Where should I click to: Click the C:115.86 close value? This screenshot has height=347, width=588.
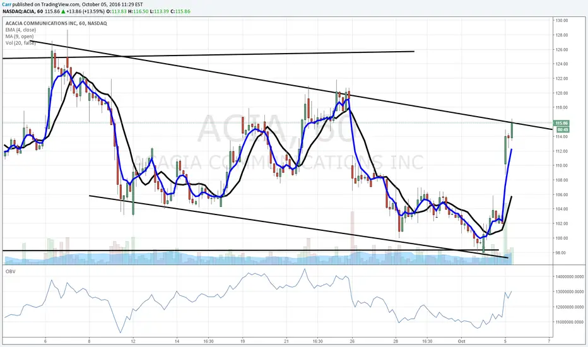tap(180, 11)
